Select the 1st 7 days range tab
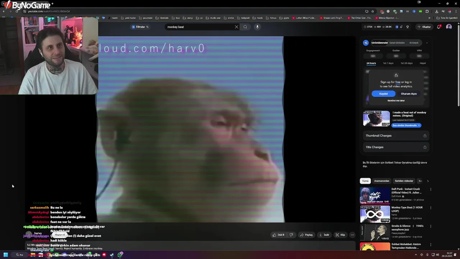Viewport: 460px width, 259px height. click(x=388, y=63)
